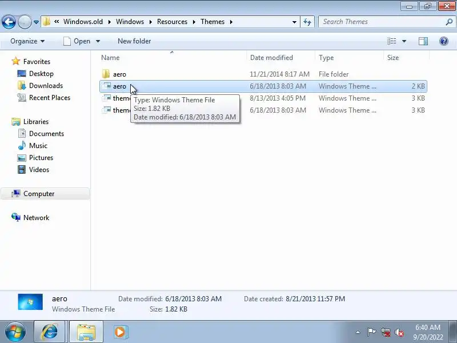Open the Documents library
The height and width of the screenshot is (343, 457).
click(x=47, y=134)
